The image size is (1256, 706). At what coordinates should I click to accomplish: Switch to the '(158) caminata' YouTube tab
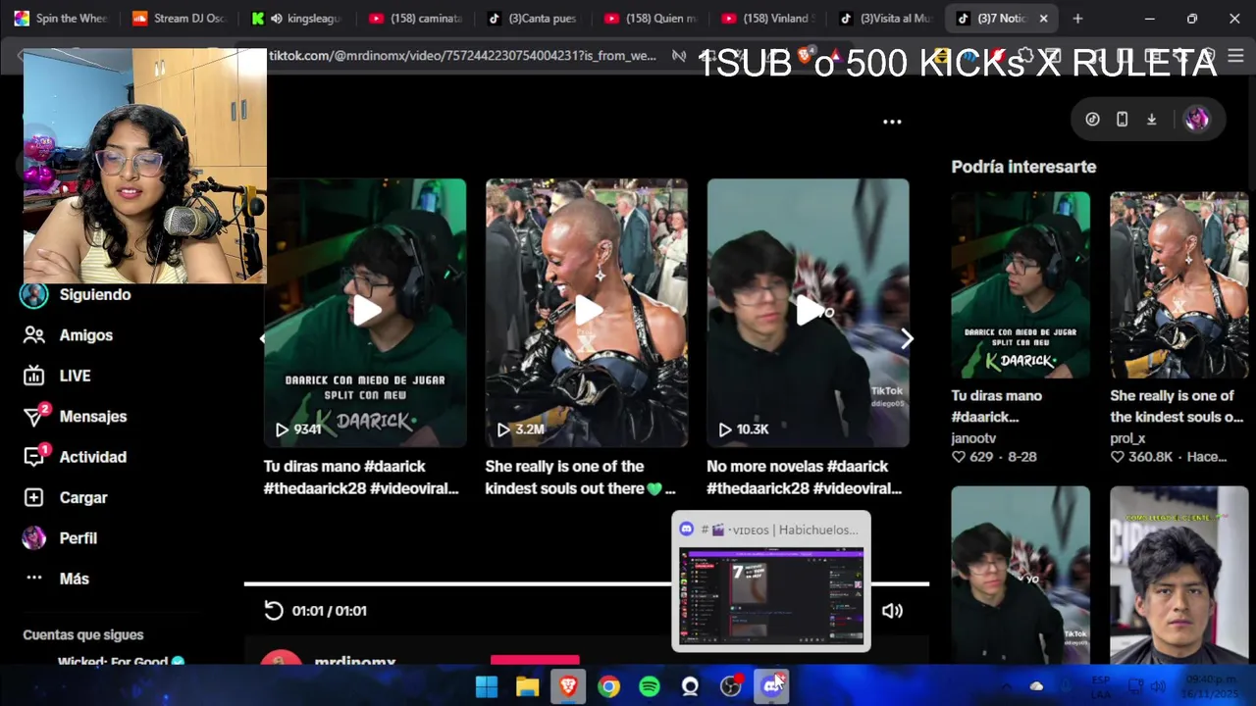point(414,19)
